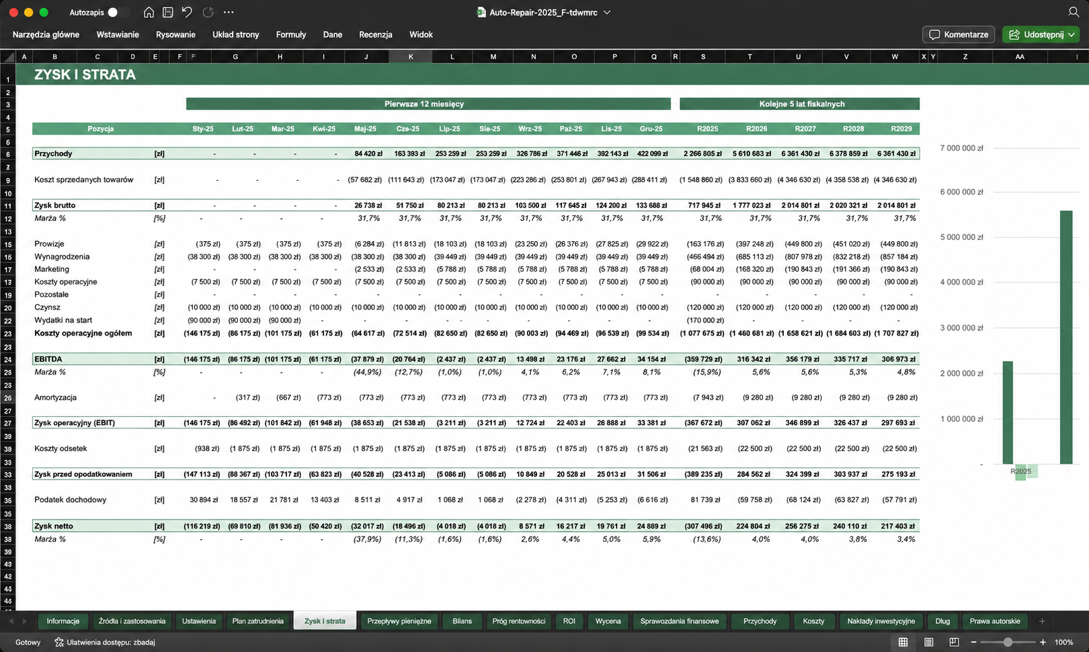The height and width of the screenshot is (652, 1089).
Task: Switch to the Informacje sheet tab
Action: [63, 621]
